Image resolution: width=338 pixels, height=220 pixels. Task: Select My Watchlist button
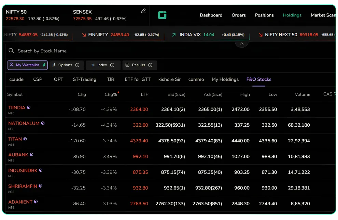coord(28,65)
